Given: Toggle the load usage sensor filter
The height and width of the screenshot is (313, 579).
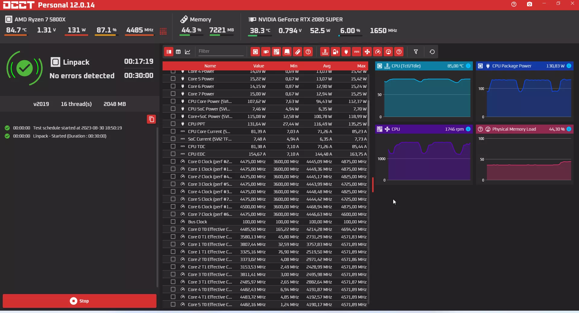Looking at the screenshot, I should coord(388,52).
